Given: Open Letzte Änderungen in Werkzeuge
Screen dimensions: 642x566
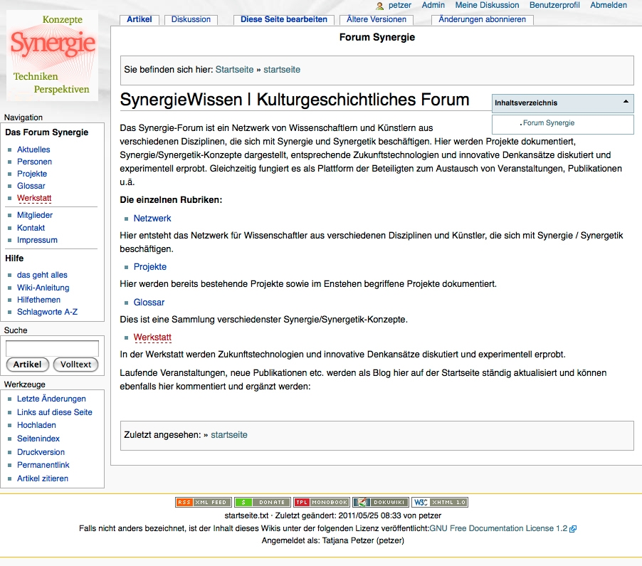Looking at the screenshot, I should [x=51, y=399].
